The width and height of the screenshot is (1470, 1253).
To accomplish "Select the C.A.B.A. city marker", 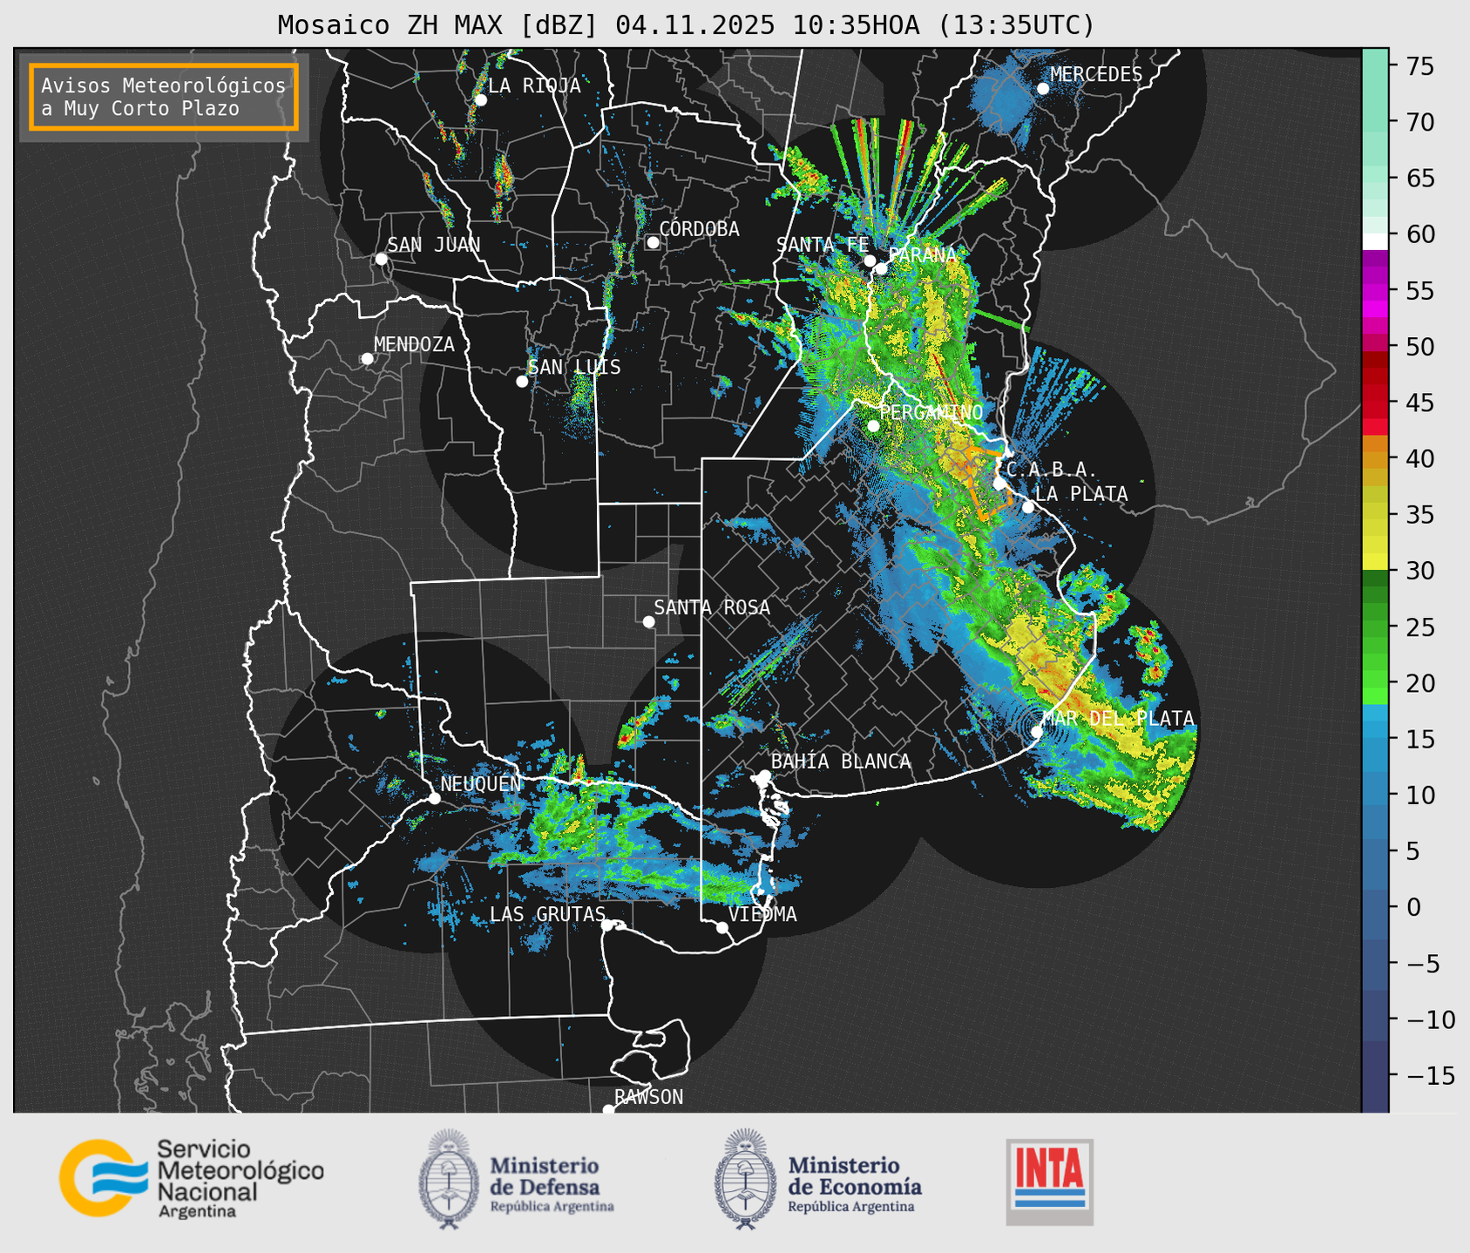I will pos(999,484).
